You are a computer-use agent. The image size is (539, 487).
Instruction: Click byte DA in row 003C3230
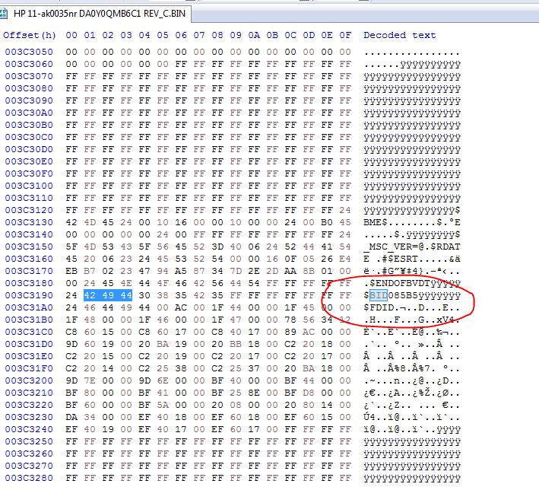[71, 417]
